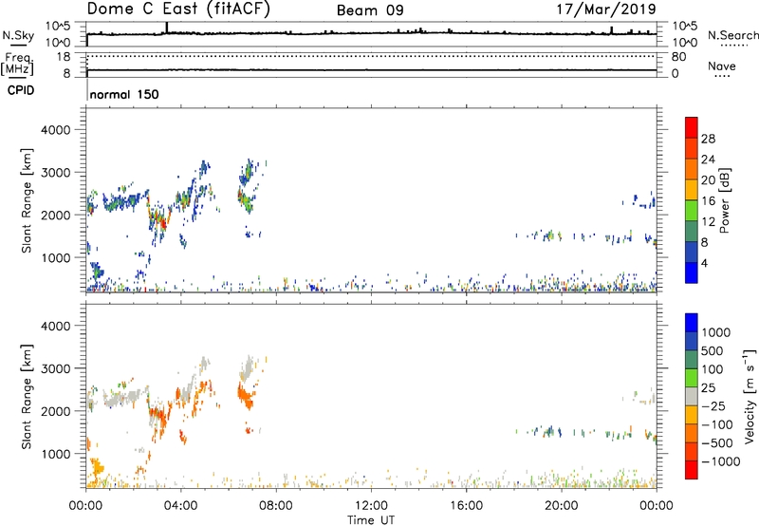Viewport: 759px width, 526px height.
Task: Click the "Slant Range [km]" label of the velocity panel
Action: click(27, 397)
